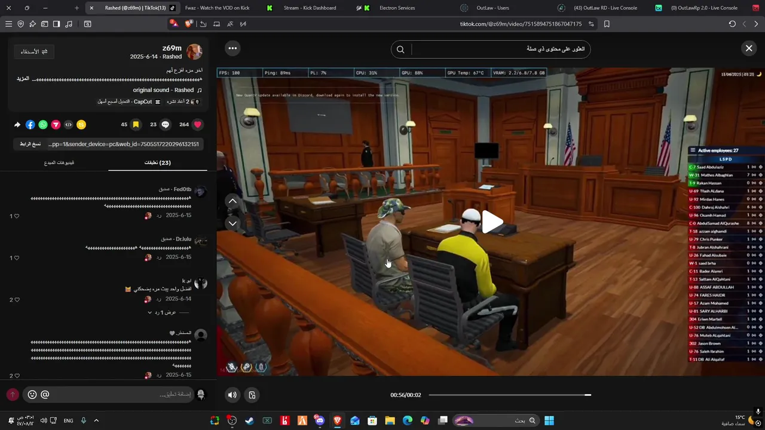Go to the next video arrow
This screenshot has width=765, height=430.
click(x=232, y=223)
